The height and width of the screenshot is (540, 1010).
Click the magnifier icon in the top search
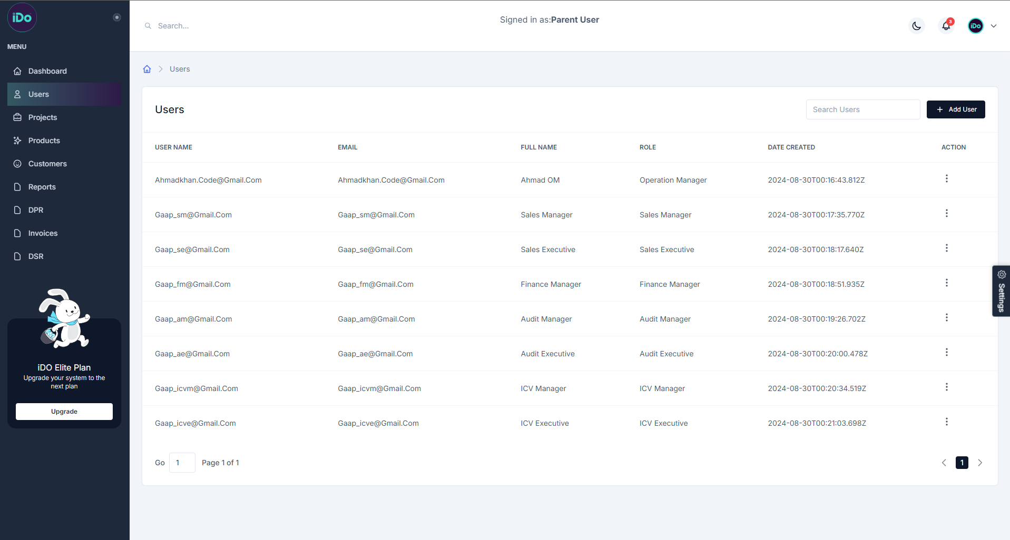pos(148,26)
